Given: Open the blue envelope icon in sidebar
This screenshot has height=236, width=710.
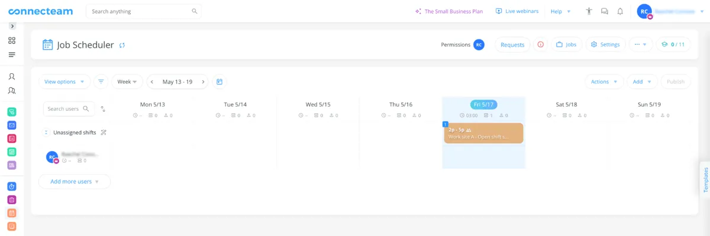Looking at the screenshot, I should [12, 125].
